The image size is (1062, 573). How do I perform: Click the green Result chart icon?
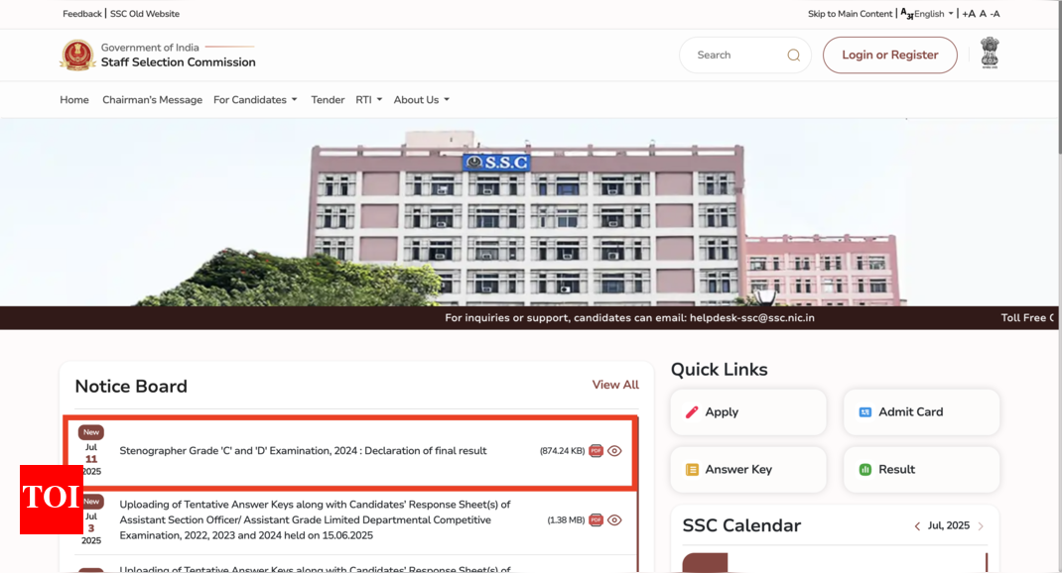pyautogui.click(x=864, y=470)
